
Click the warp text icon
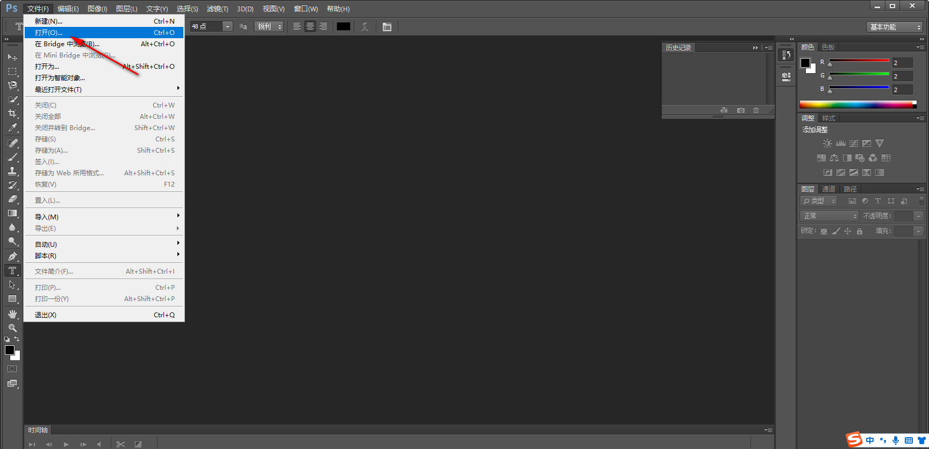click(365, 26)
